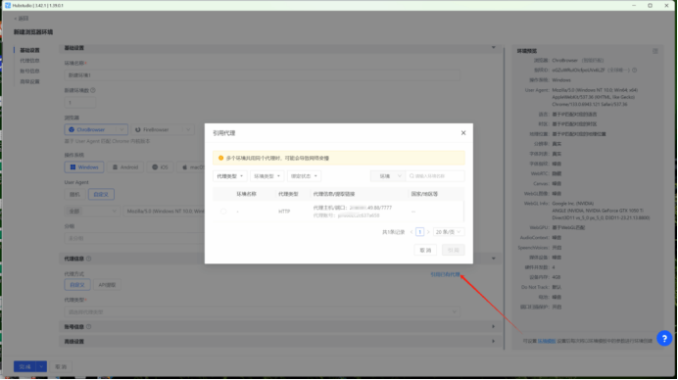Click the help icon next to 账号信息 header
This screenshot has height=380, width=678.
click(88, 327)
